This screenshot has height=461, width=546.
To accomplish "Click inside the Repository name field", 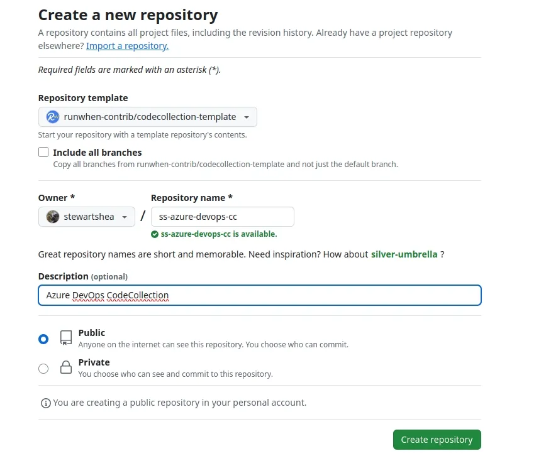I will coord(222,217).
